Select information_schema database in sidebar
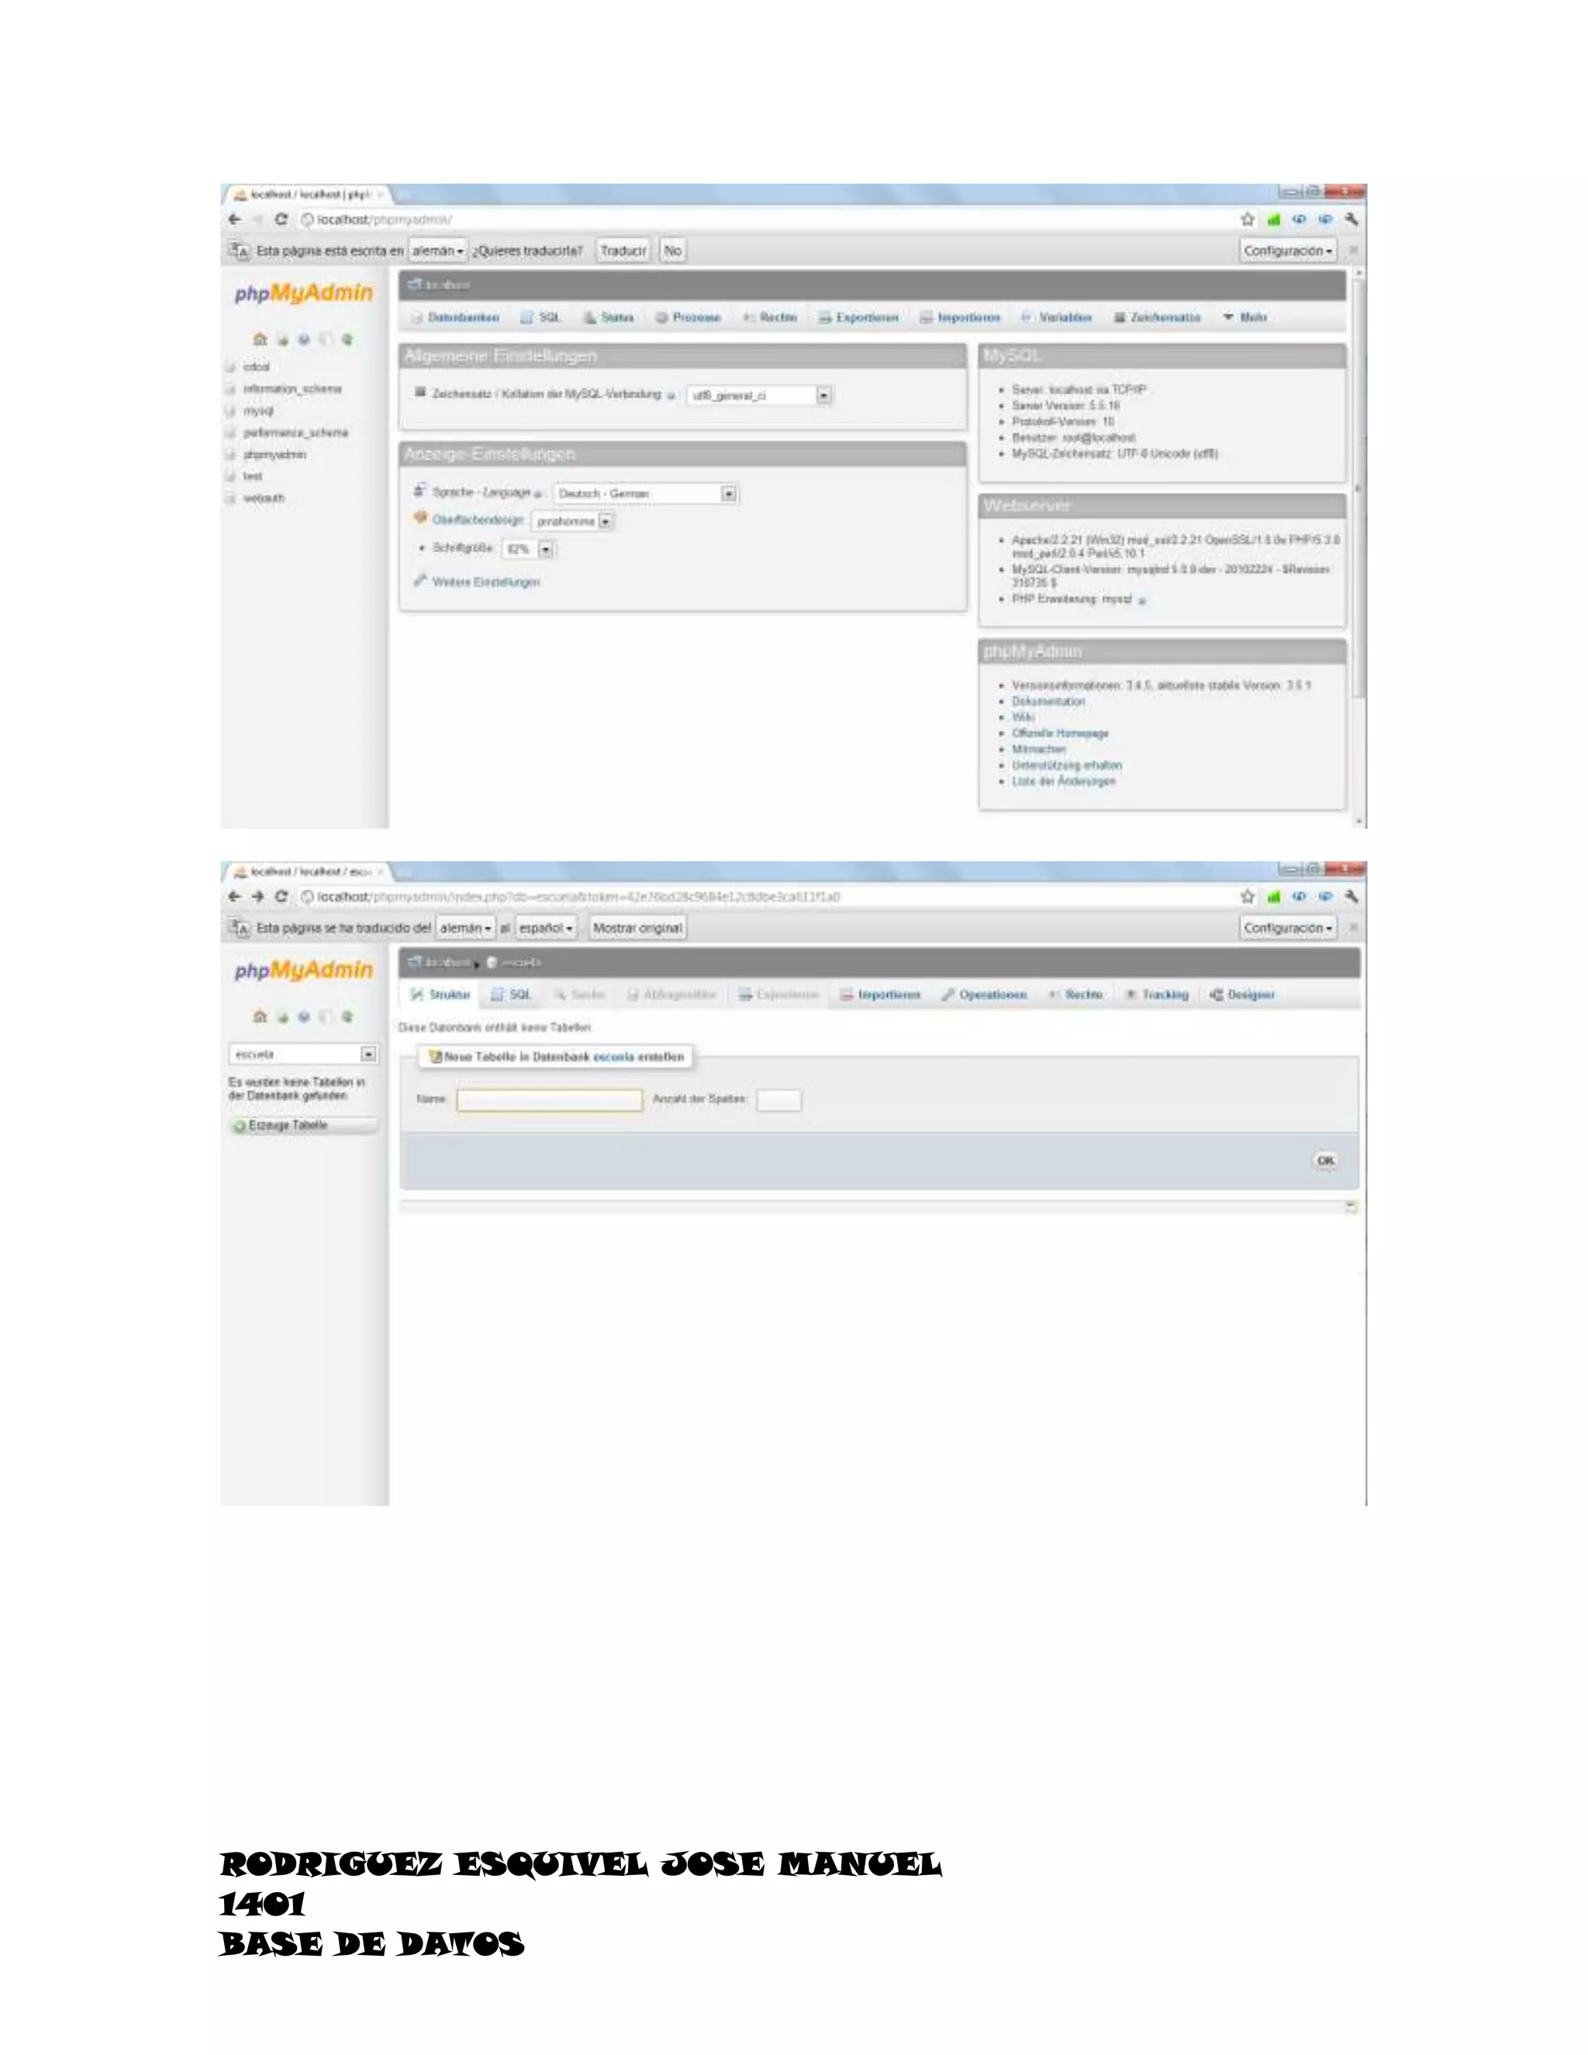 pos(292,389)
